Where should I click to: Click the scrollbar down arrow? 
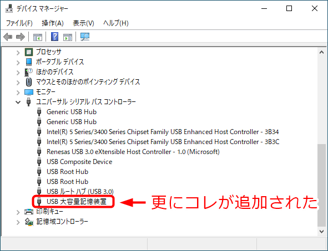pos(322,231)
